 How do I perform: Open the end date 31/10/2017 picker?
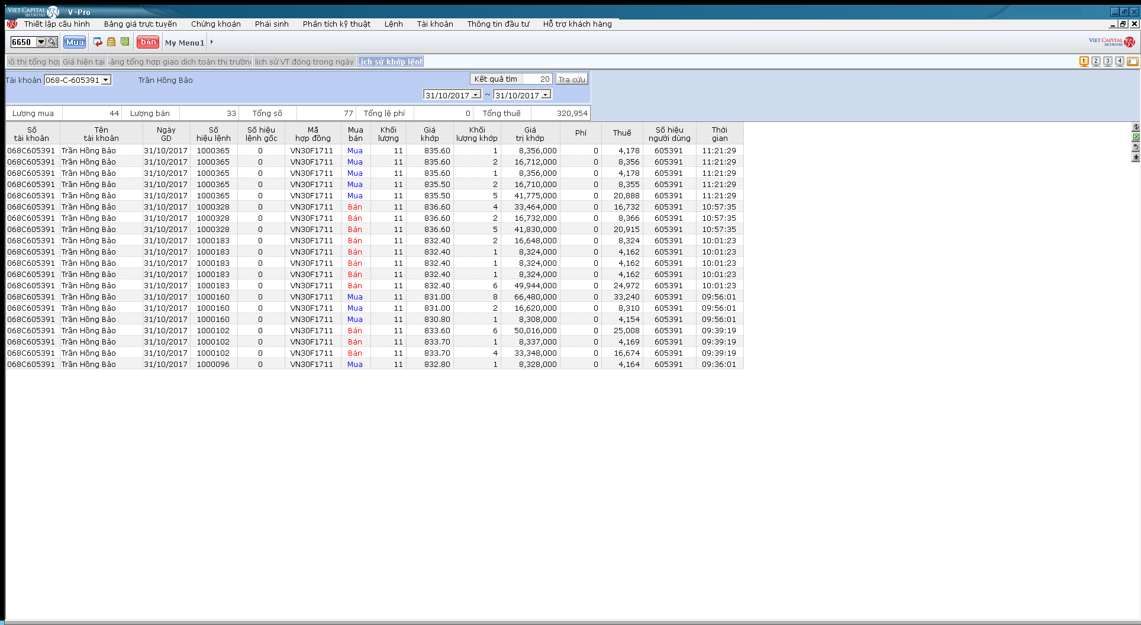(546, 95)
